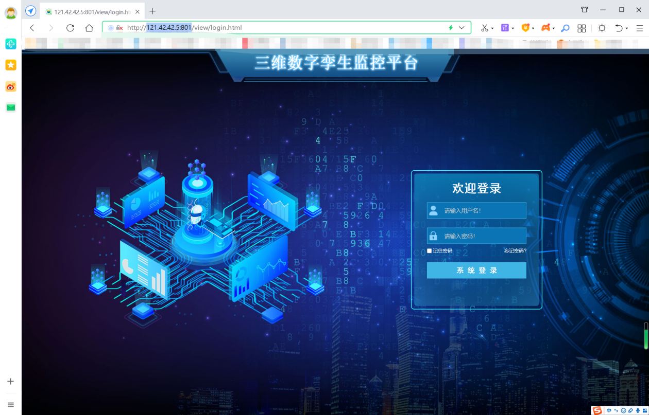Open the Weibo icon in the sidebar
This screenshot has height=415, width=649.
11,86
